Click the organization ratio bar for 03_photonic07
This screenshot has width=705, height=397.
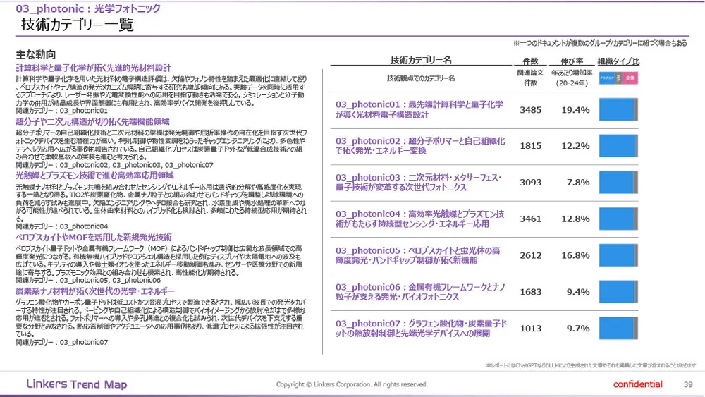coord(618,328)
